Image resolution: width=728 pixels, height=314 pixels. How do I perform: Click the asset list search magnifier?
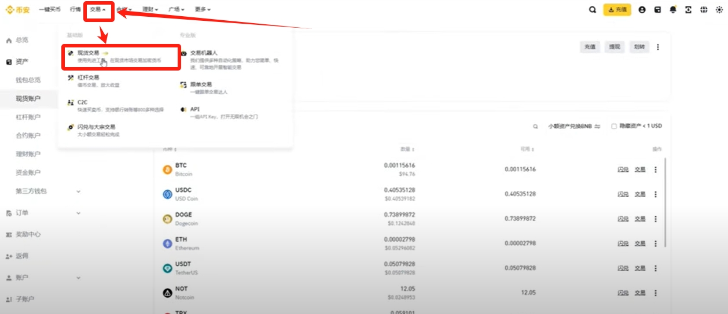click(536, 126)
